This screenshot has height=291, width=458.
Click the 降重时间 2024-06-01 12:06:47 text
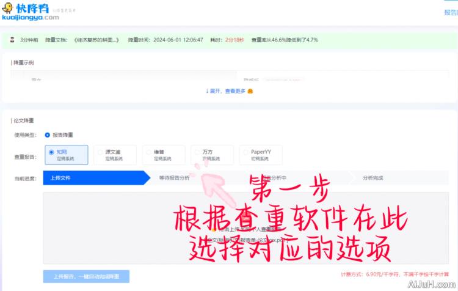coord(165,40)
